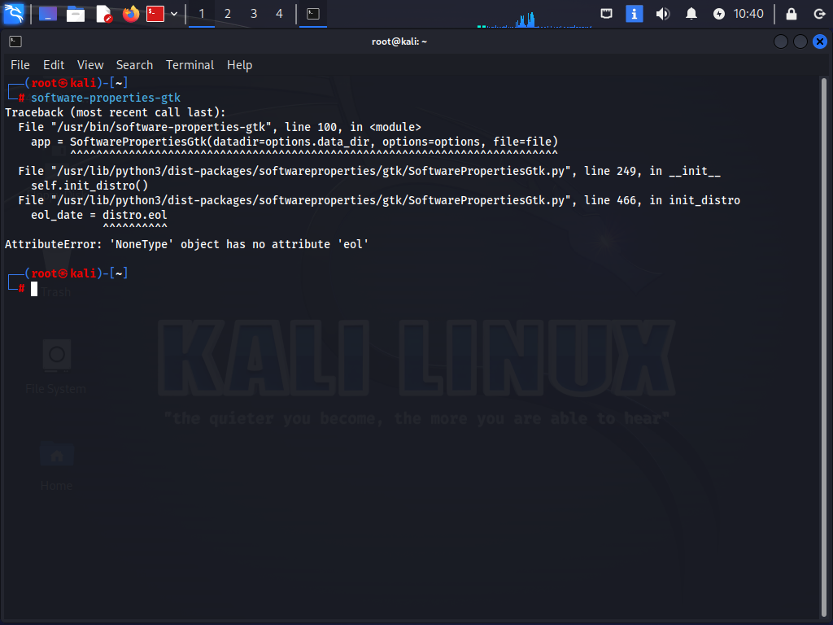Click the line containing 'line 249, in __init__'
Image resolution: width=833 pixels, height=625 pixels.
pos(369,171)
